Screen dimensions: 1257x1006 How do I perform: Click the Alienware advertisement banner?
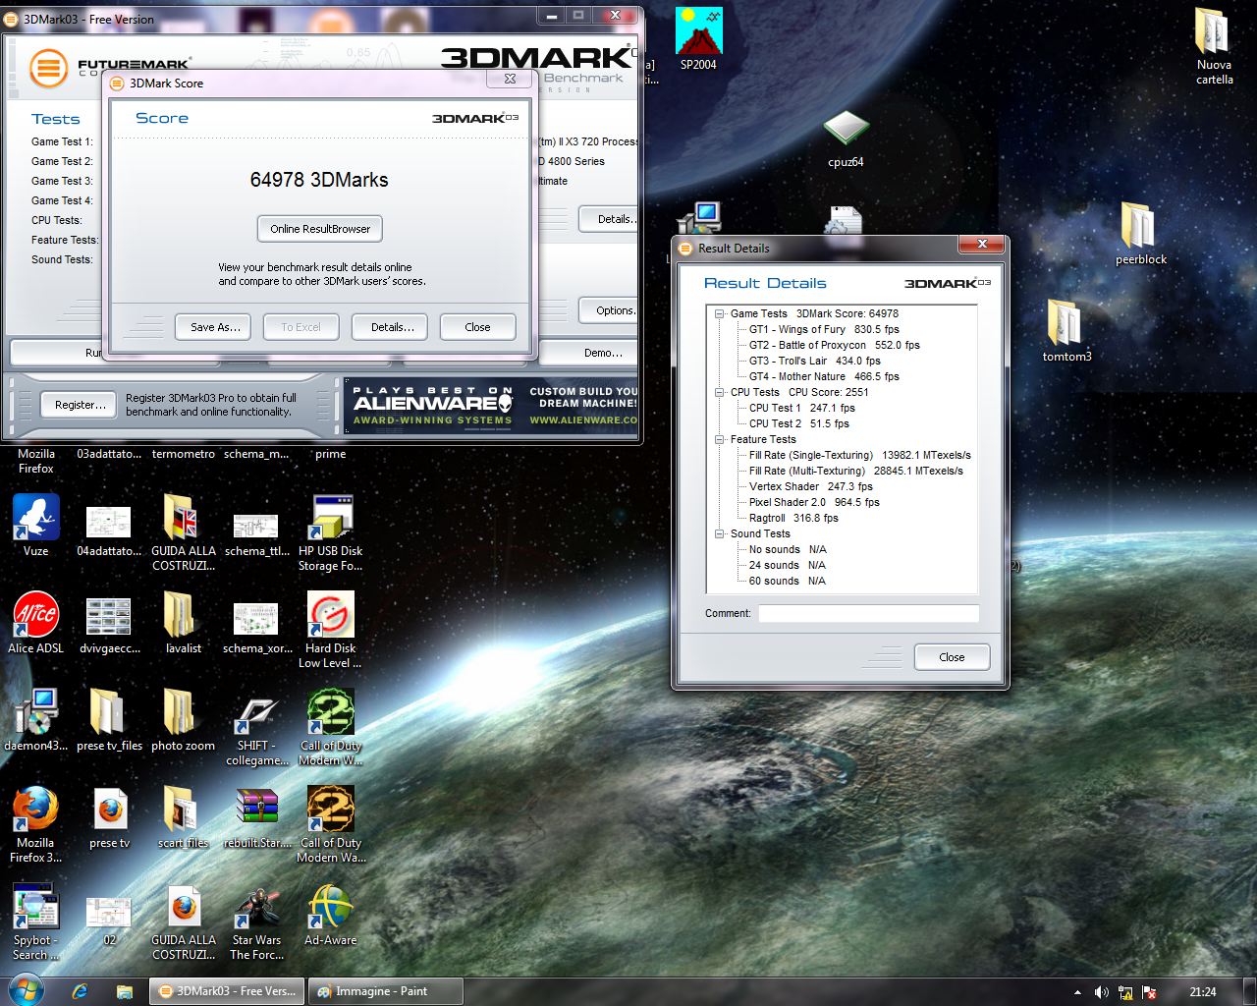[x=493, y=406]
